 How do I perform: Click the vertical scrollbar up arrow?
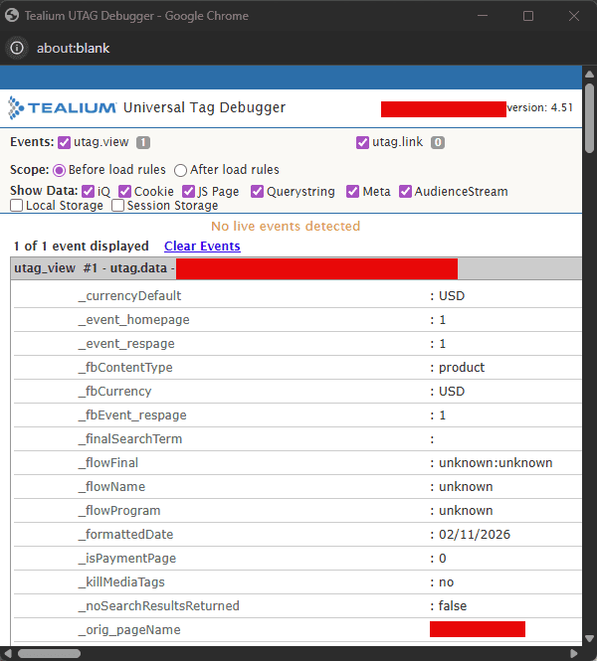589,75
